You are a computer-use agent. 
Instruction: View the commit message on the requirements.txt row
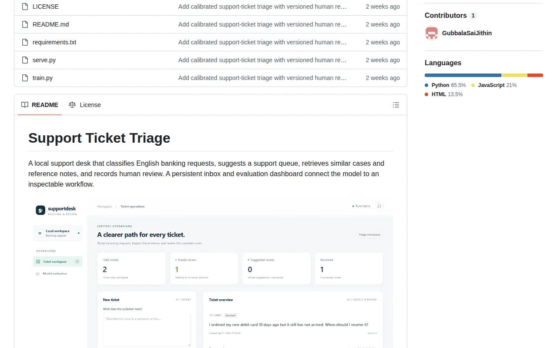262,42
